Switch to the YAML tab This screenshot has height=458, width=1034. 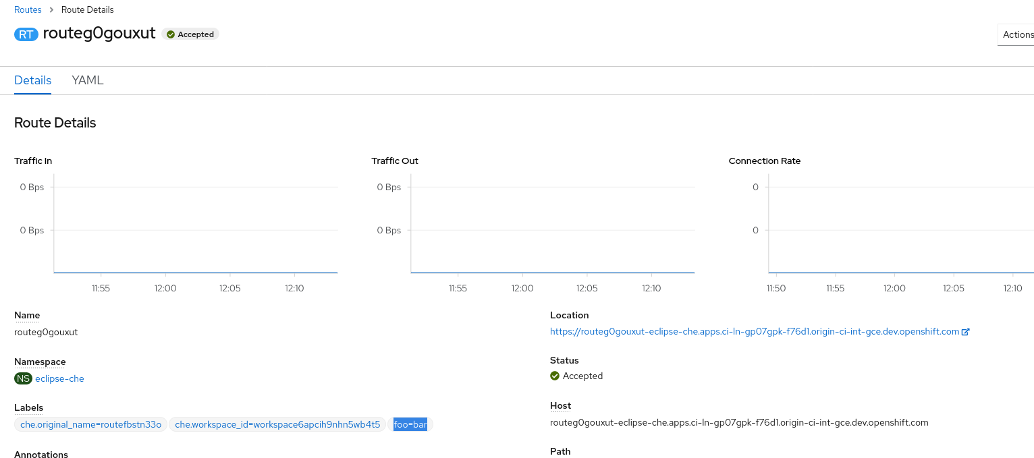coord(88,80)
